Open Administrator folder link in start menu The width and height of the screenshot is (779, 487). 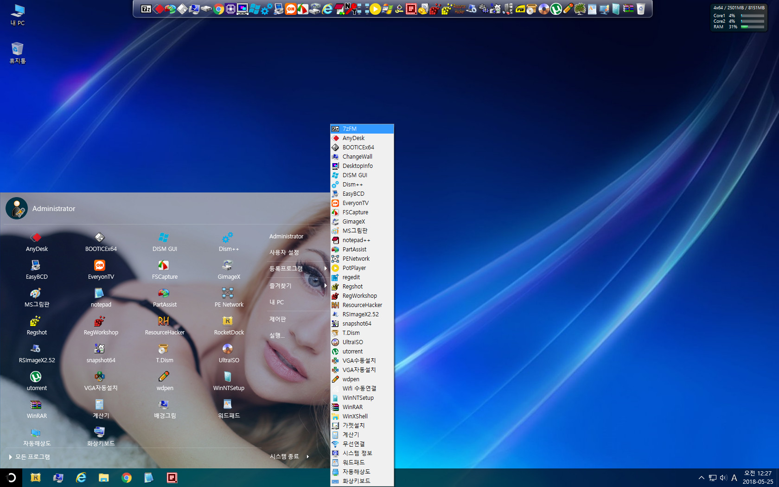coord(286,237)
